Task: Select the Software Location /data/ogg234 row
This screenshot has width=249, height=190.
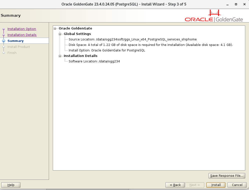Action: click(x=94, y=61)
